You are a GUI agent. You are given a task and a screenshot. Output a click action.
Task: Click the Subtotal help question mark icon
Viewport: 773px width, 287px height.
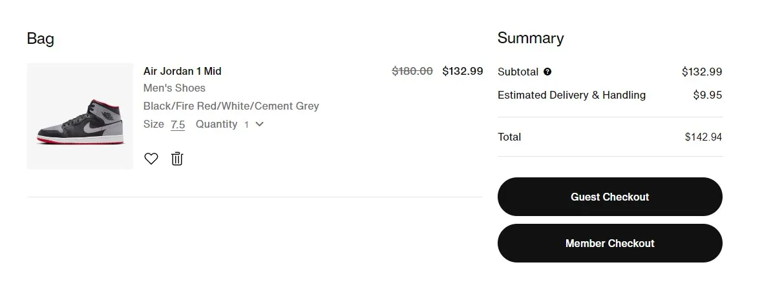pos(547,72)
